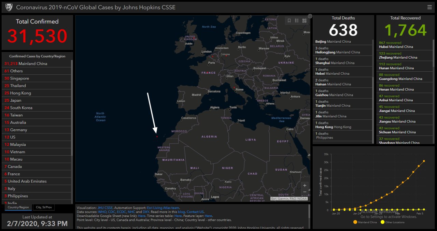Select the US row with 12 cases
This screenshot has height=231, width=437.
coord(37,137)
